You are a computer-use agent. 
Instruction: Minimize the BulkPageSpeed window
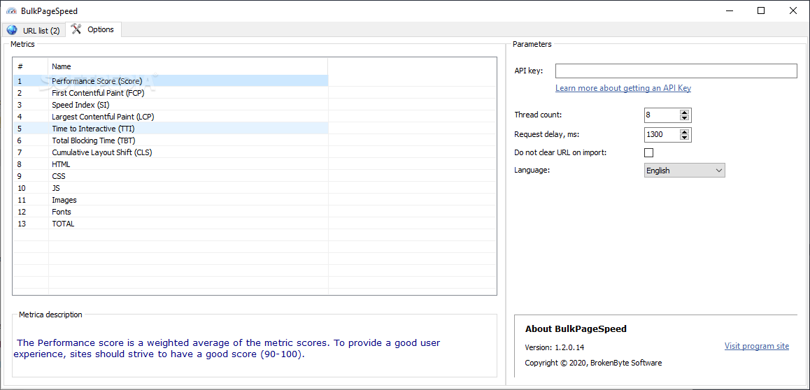(729, 11)
